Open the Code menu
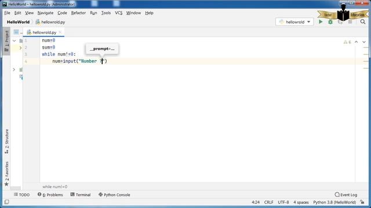 (62, 13)
